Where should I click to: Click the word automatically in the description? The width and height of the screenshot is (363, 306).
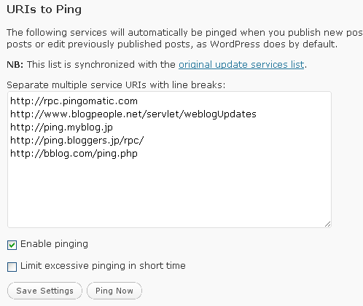point(158,33)
